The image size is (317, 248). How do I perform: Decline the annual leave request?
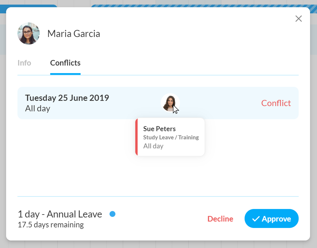(220, 219)
